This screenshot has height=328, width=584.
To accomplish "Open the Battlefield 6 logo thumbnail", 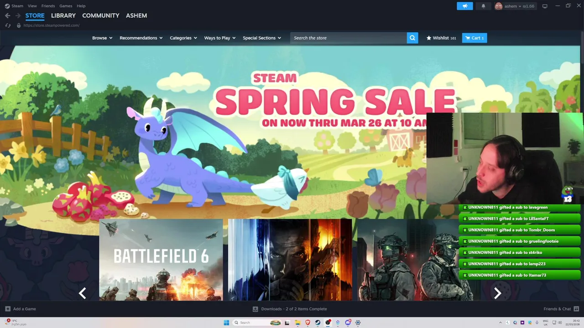I will point(161,260).
